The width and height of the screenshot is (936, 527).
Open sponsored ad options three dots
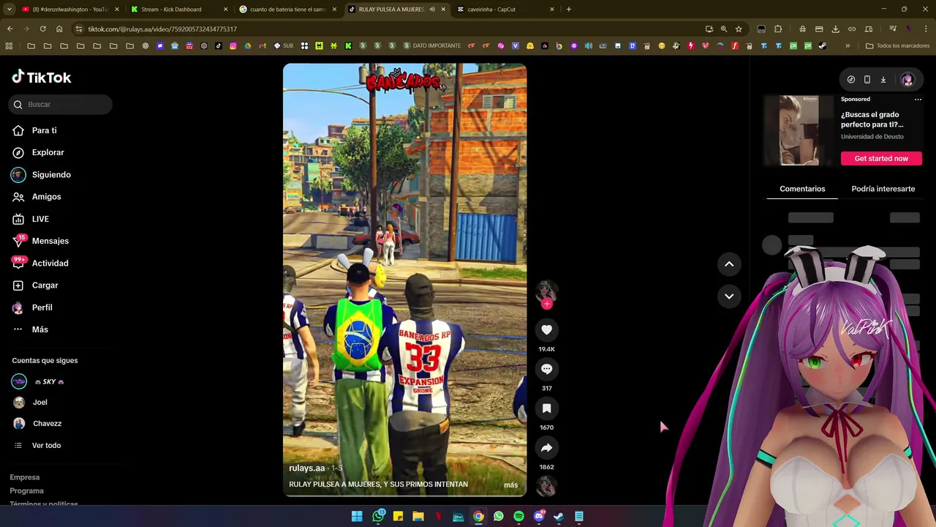pyautogui.click(x=918, y=100)
